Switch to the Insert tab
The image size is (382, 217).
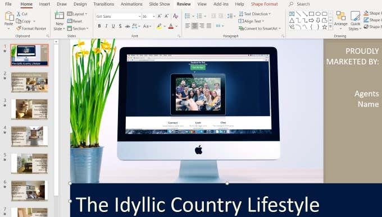[x=44, y=4]
